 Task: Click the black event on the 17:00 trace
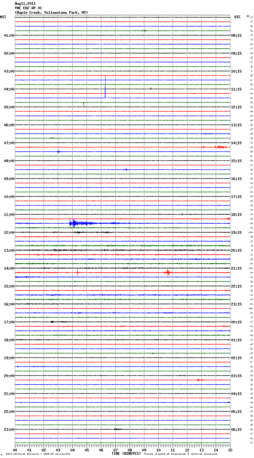(x=53, y=322)
